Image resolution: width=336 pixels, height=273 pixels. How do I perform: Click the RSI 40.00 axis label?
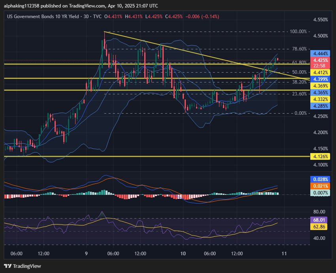(x=319, y=238)
